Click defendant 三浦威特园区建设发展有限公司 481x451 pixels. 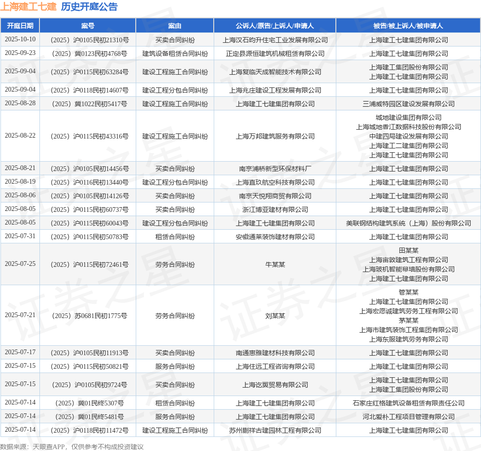click(x=408, y=104)
